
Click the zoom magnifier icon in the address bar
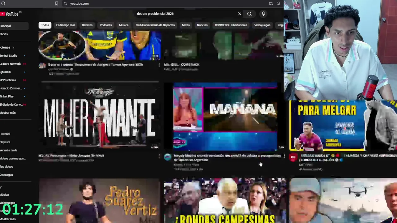278,3
